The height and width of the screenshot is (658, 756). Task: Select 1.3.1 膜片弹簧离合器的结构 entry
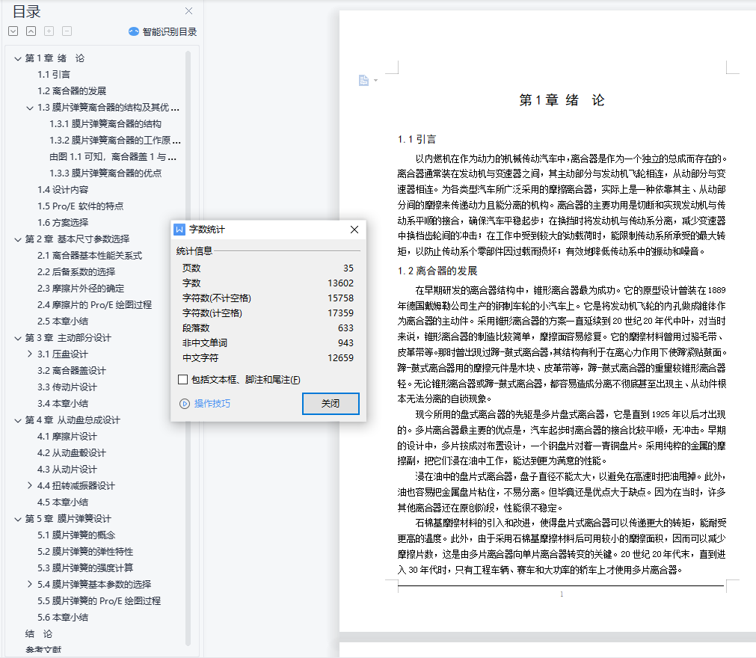coord(105,124)
